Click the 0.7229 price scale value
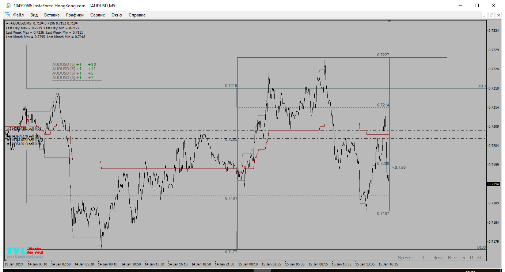505x272 pixels. pyautogui.click(x=494, y=50)
